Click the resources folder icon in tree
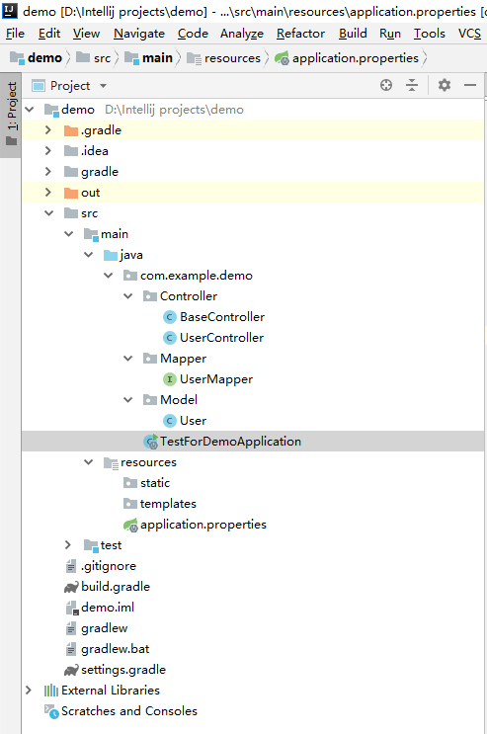Screen dimensions: 487x734 (x=111, y=463)
